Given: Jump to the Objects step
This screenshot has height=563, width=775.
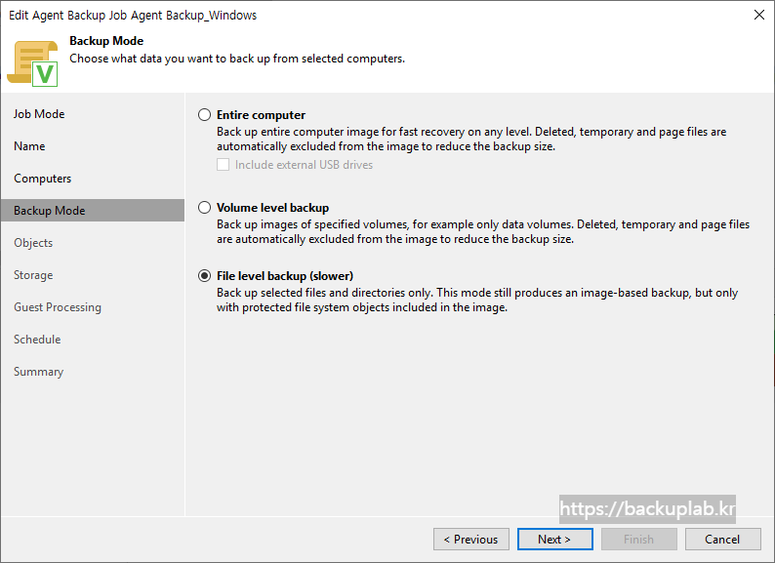Looking at the screenshot, I should tap(33, 243).
